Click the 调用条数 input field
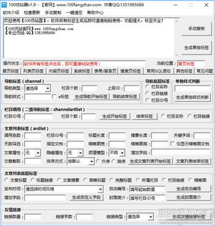This screenshot has width=215, height=226. pos(33,136)
